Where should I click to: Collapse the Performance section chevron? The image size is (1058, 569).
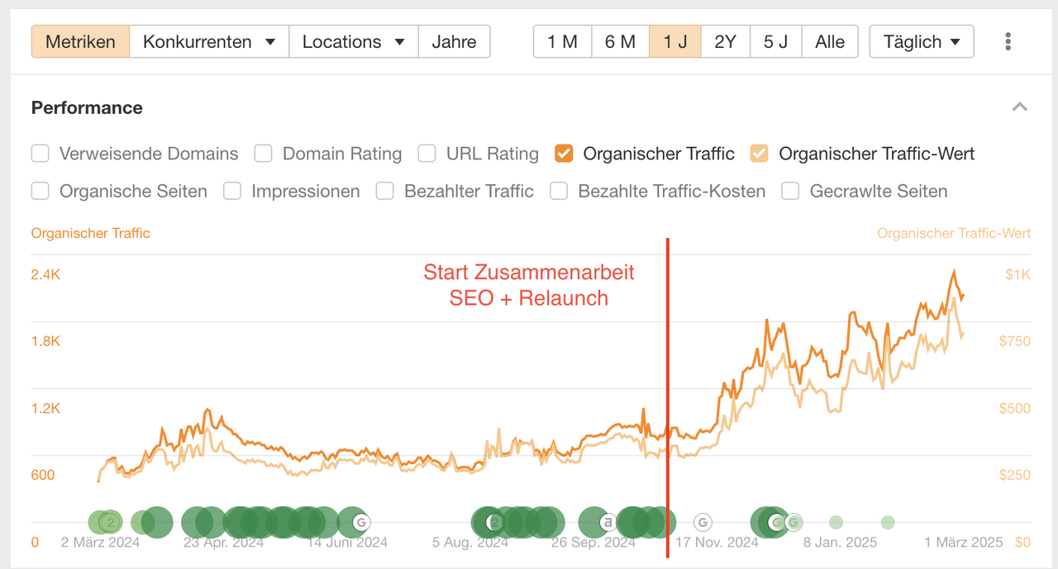point(1020,107)
